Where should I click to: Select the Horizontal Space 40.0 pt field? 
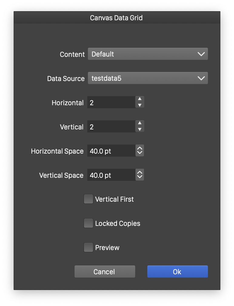point(111,151)
